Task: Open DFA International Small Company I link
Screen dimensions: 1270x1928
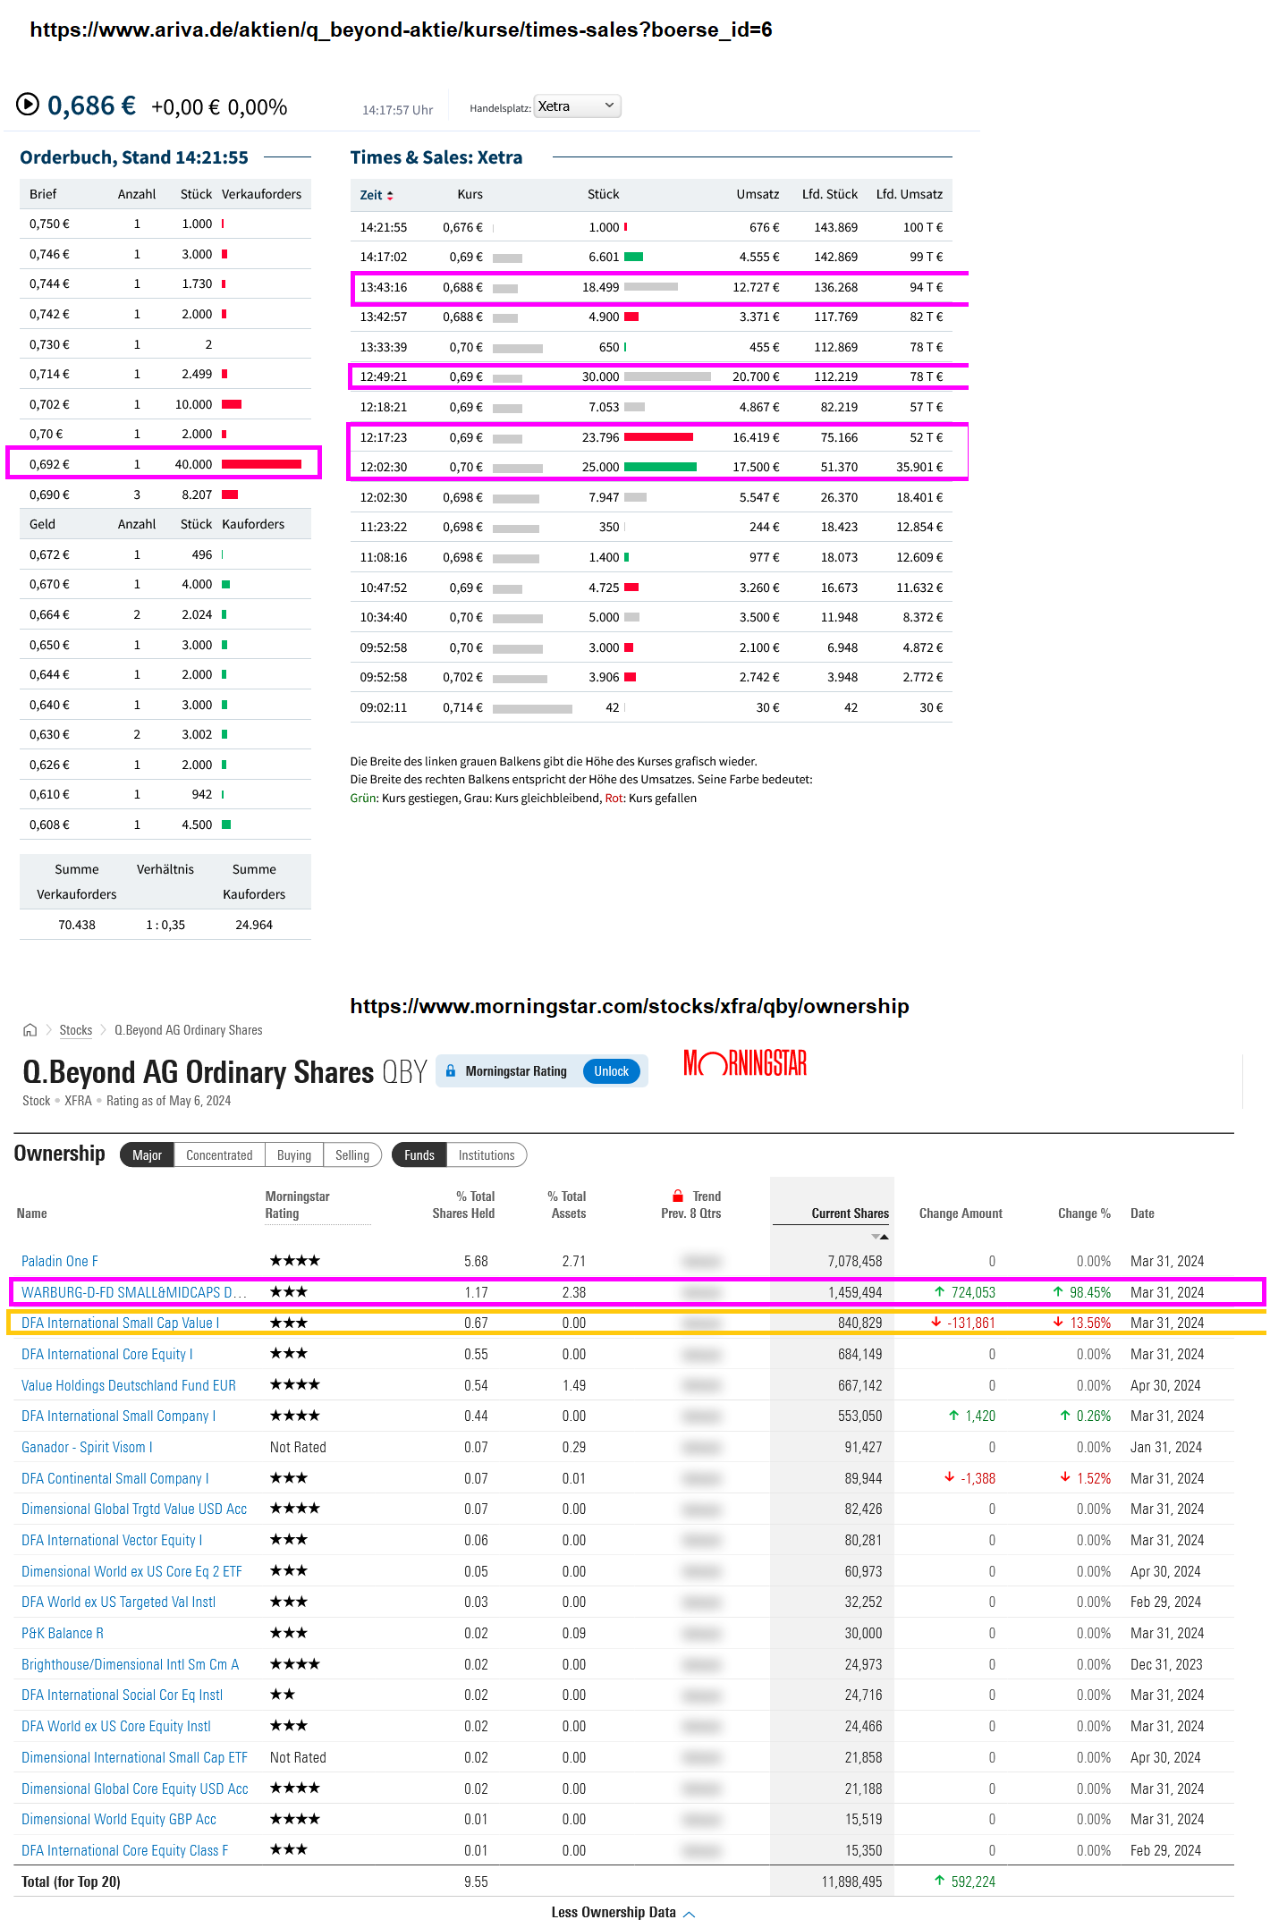Action: tap(119, 1416)
